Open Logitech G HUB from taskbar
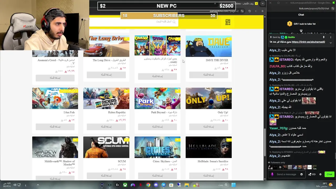This screenshot has height=189, width=336. 117,185
